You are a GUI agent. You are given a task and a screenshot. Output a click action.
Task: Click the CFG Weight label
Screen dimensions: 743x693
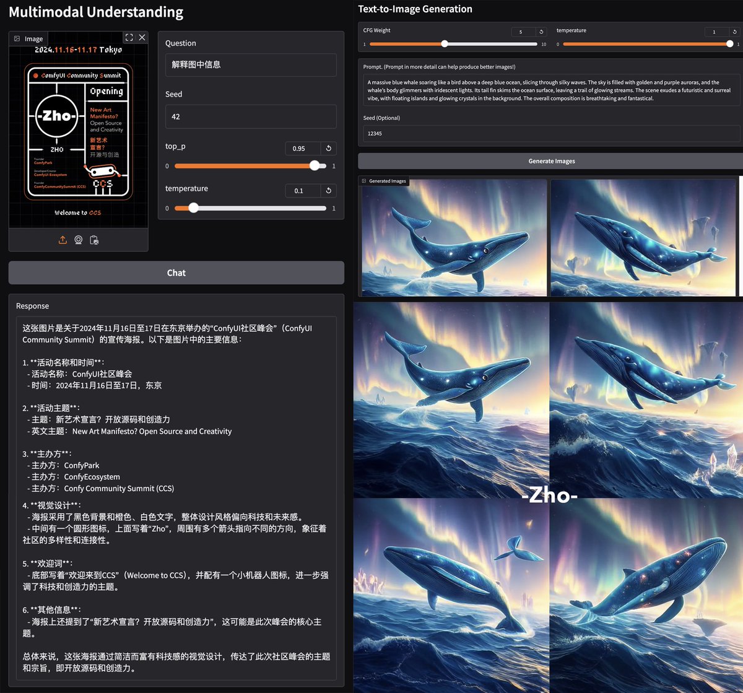377,30
